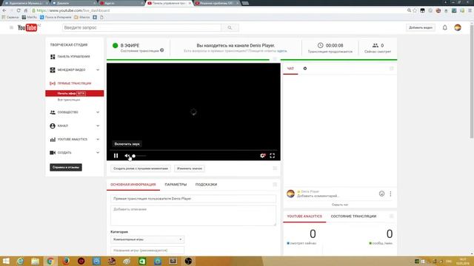This screenshot has height=266, width=474.
Task: Open chat three-dot options menu
Action: 390,194
